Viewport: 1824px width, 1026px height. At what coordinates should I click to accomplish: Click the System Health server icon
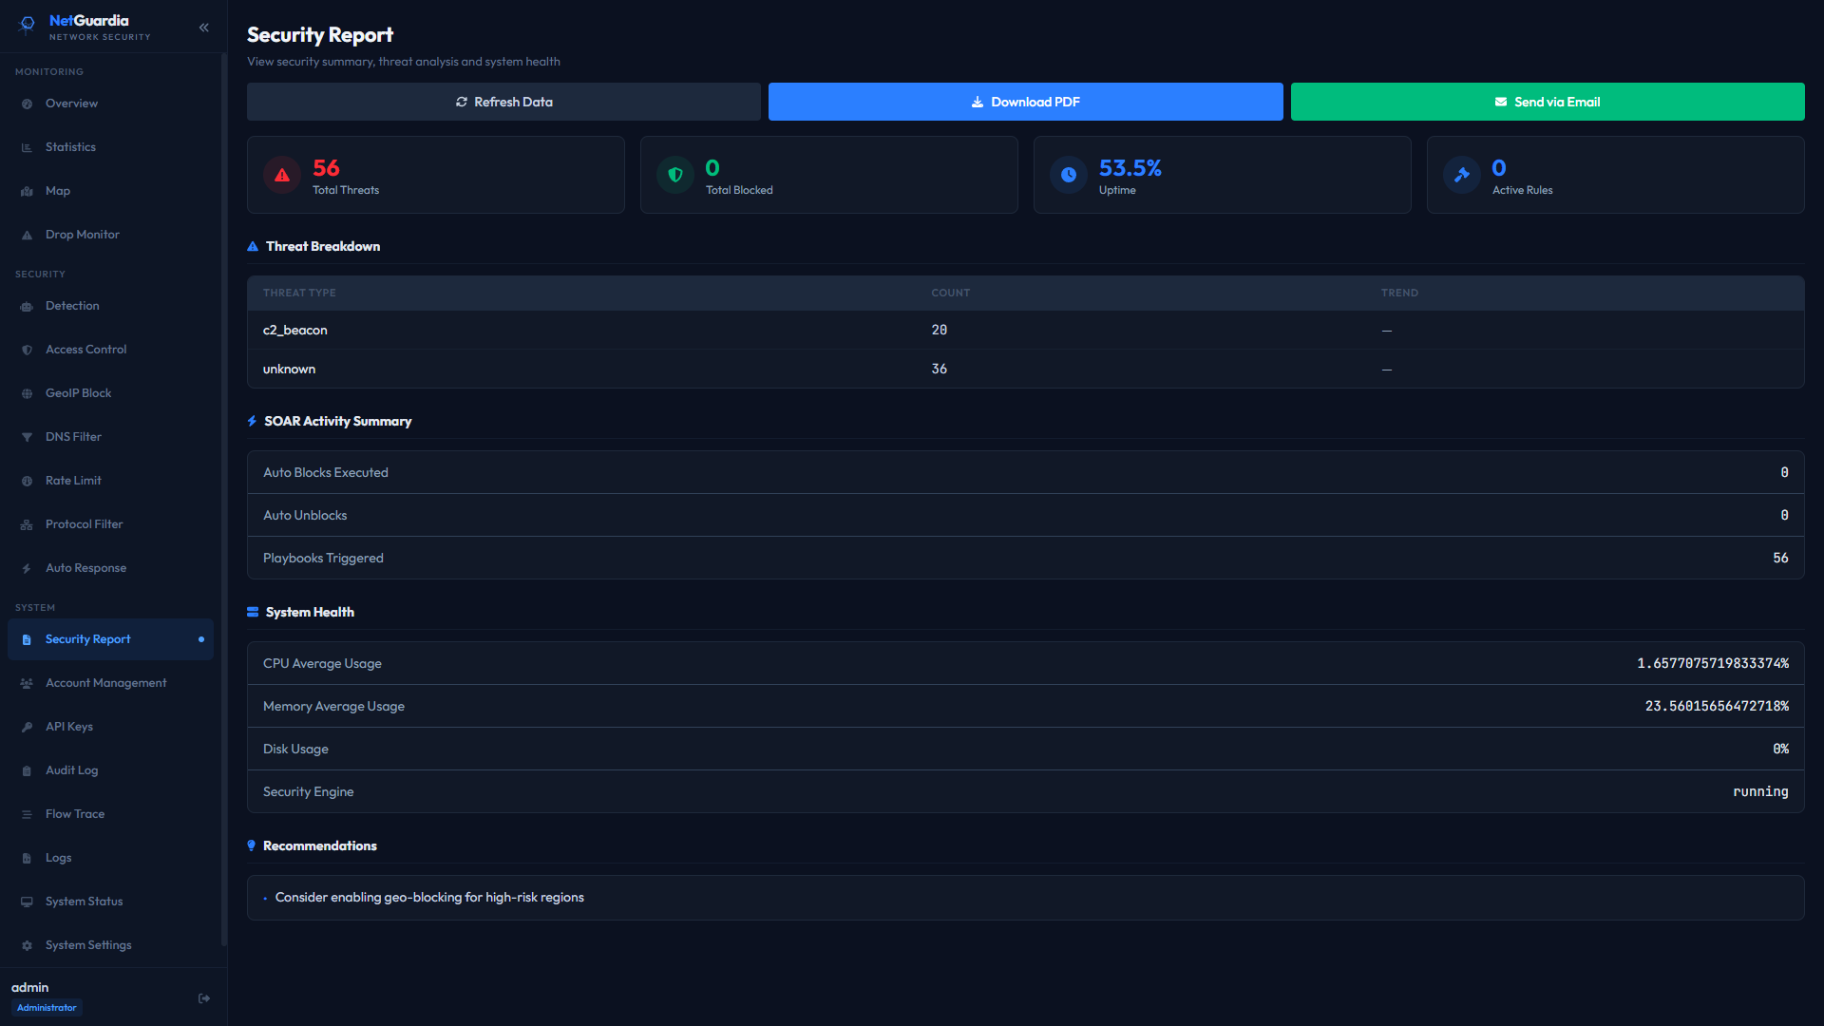[x=253, y=612]
